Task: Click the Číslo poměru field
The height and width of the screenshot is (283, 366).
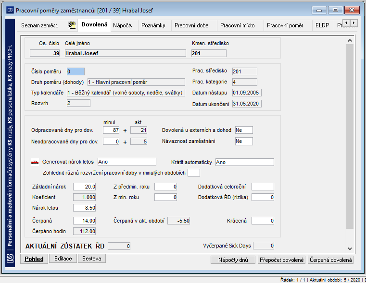Action: click(x=76, y=71)
